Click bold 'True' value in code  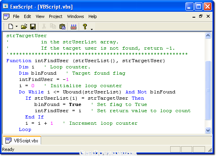click(75, 104)
